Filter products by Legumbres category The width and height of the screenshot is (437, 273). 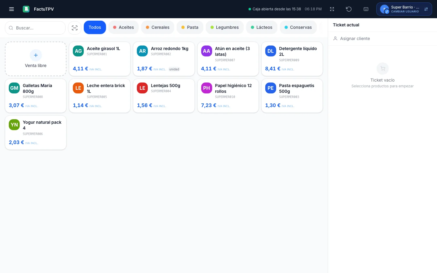(x=225, y=27)
